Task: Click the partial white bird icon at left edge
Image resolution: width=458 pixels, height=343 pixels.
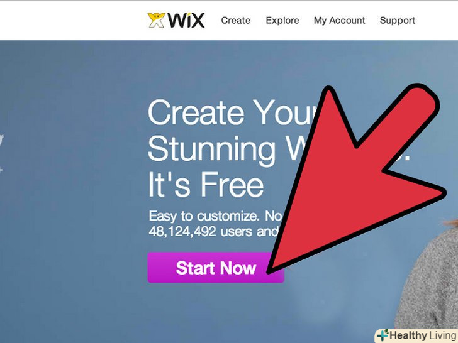Action: point(1,140)
